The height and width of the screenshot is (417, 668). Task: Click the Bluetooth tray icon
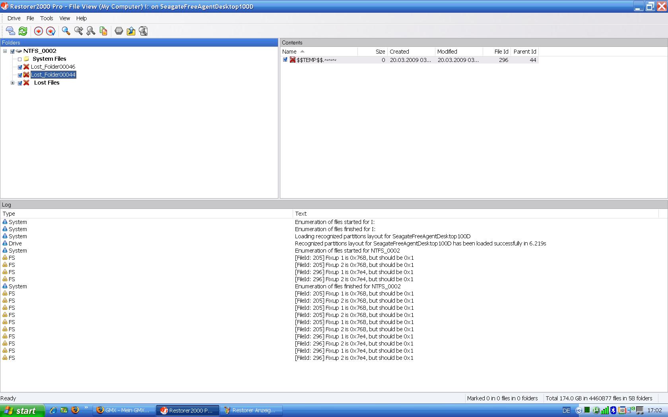pyautogui.click(x=613, y=410)
